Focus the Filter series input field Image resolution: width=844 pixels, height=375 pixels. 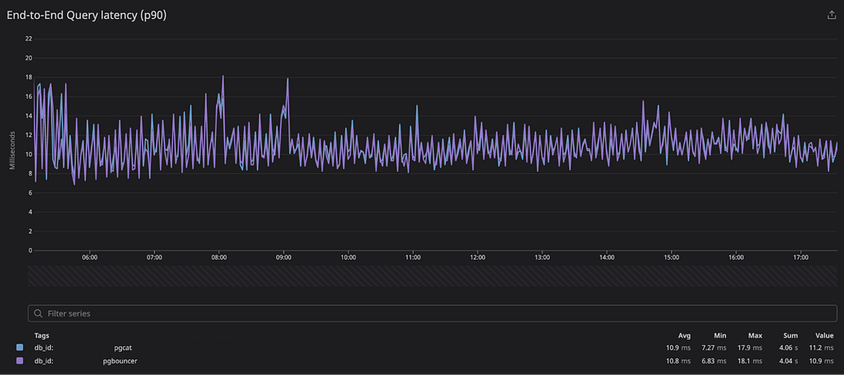[x=433, y=313]
